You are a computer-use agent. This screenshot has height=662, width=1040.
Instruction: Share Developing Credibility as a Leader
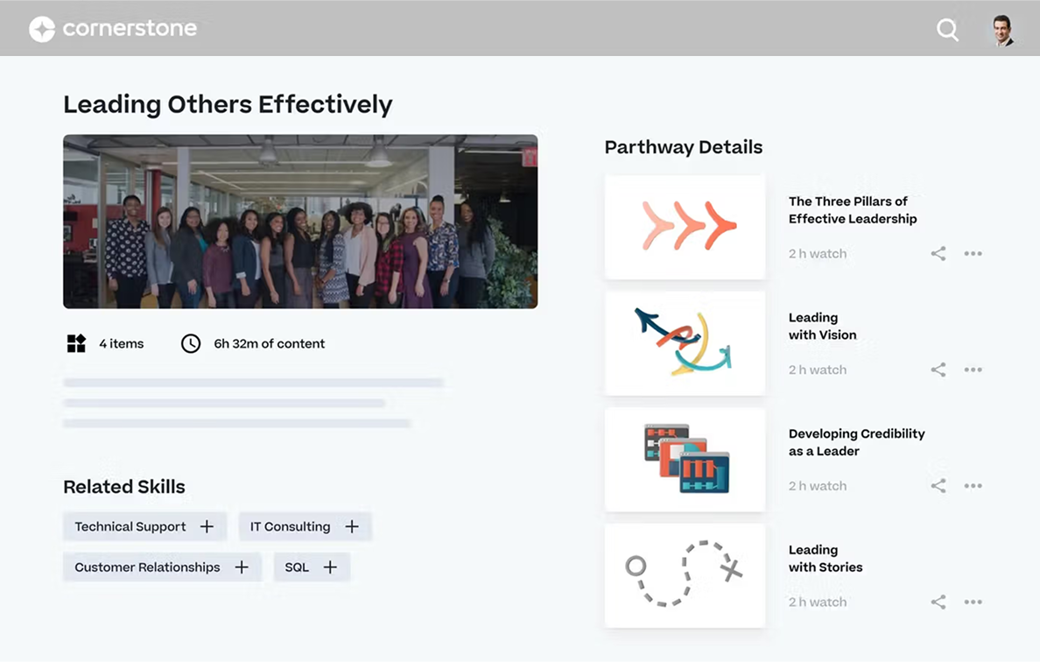click(x=938, y=486)
